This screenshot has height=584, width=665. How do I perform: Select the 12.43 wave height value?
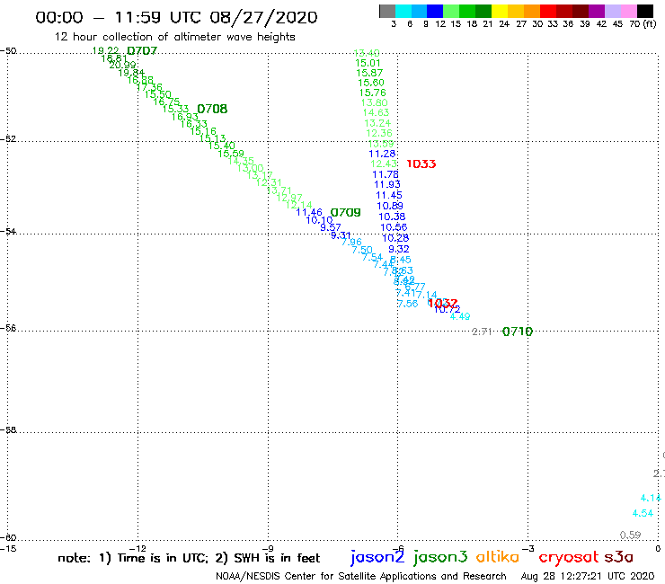(384, 164)
